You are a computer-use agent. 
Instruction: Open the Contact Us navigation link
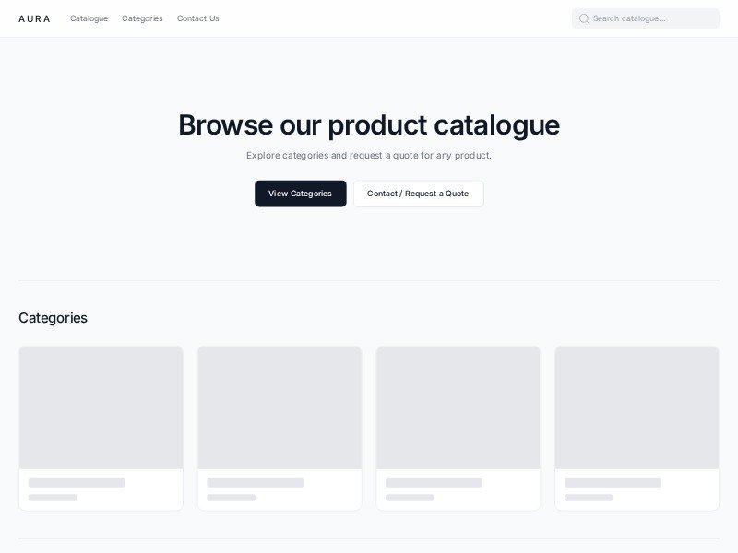click(197, 18)
